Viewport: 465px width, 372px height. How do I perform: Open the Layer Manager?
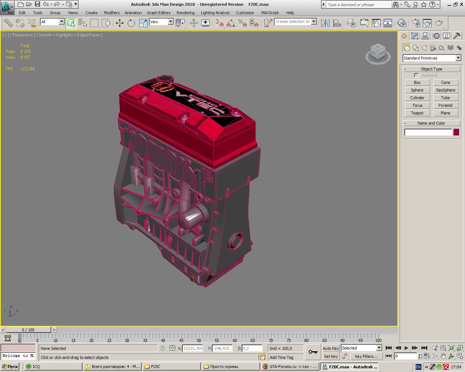tap(351, 23)
